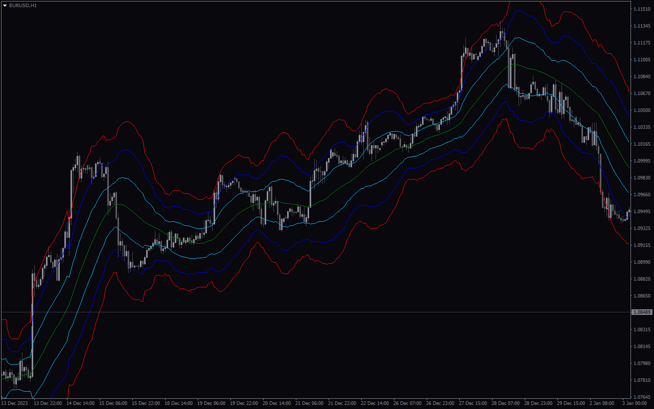Click the 13 Dec 2023 date label
This screenshot has width=654, height=409.
click(14, 403)
